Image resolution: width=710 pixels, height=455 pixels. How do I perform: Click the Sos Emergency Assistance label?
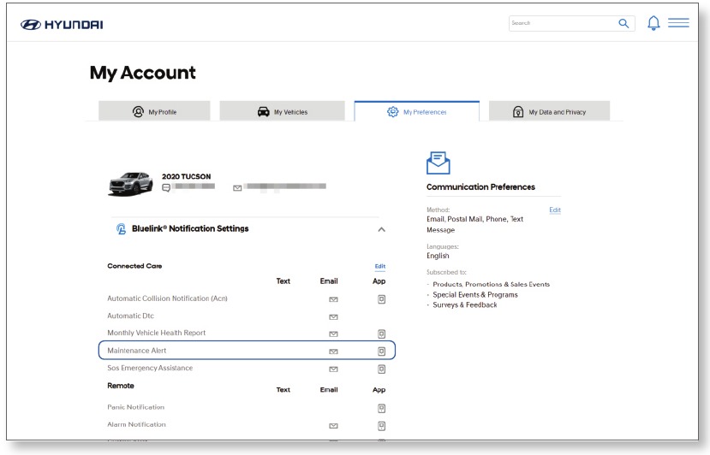tap(150, 368)
